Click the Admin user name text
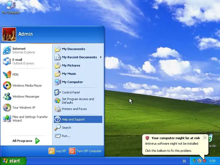Screen dimensions: 220x165 [x=26, y=34]
